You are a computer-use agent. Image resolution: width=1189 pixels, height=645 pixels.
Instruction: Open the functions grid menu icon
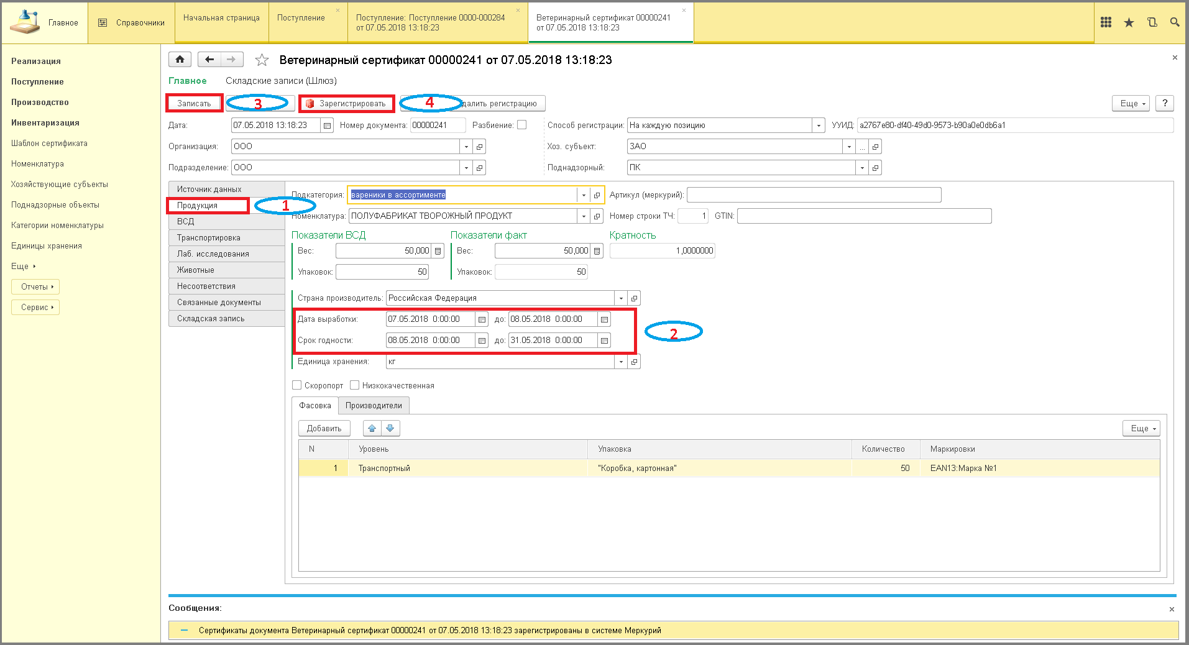[x=1106, y=22]
